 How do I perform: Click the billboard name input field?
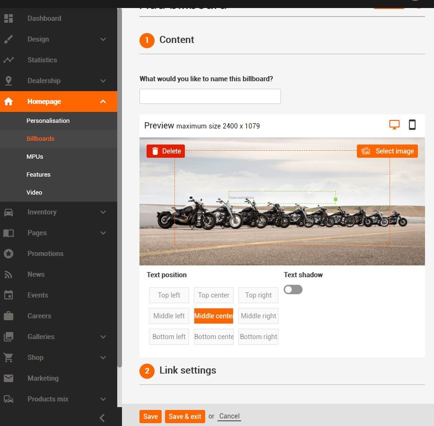point(210,96)
